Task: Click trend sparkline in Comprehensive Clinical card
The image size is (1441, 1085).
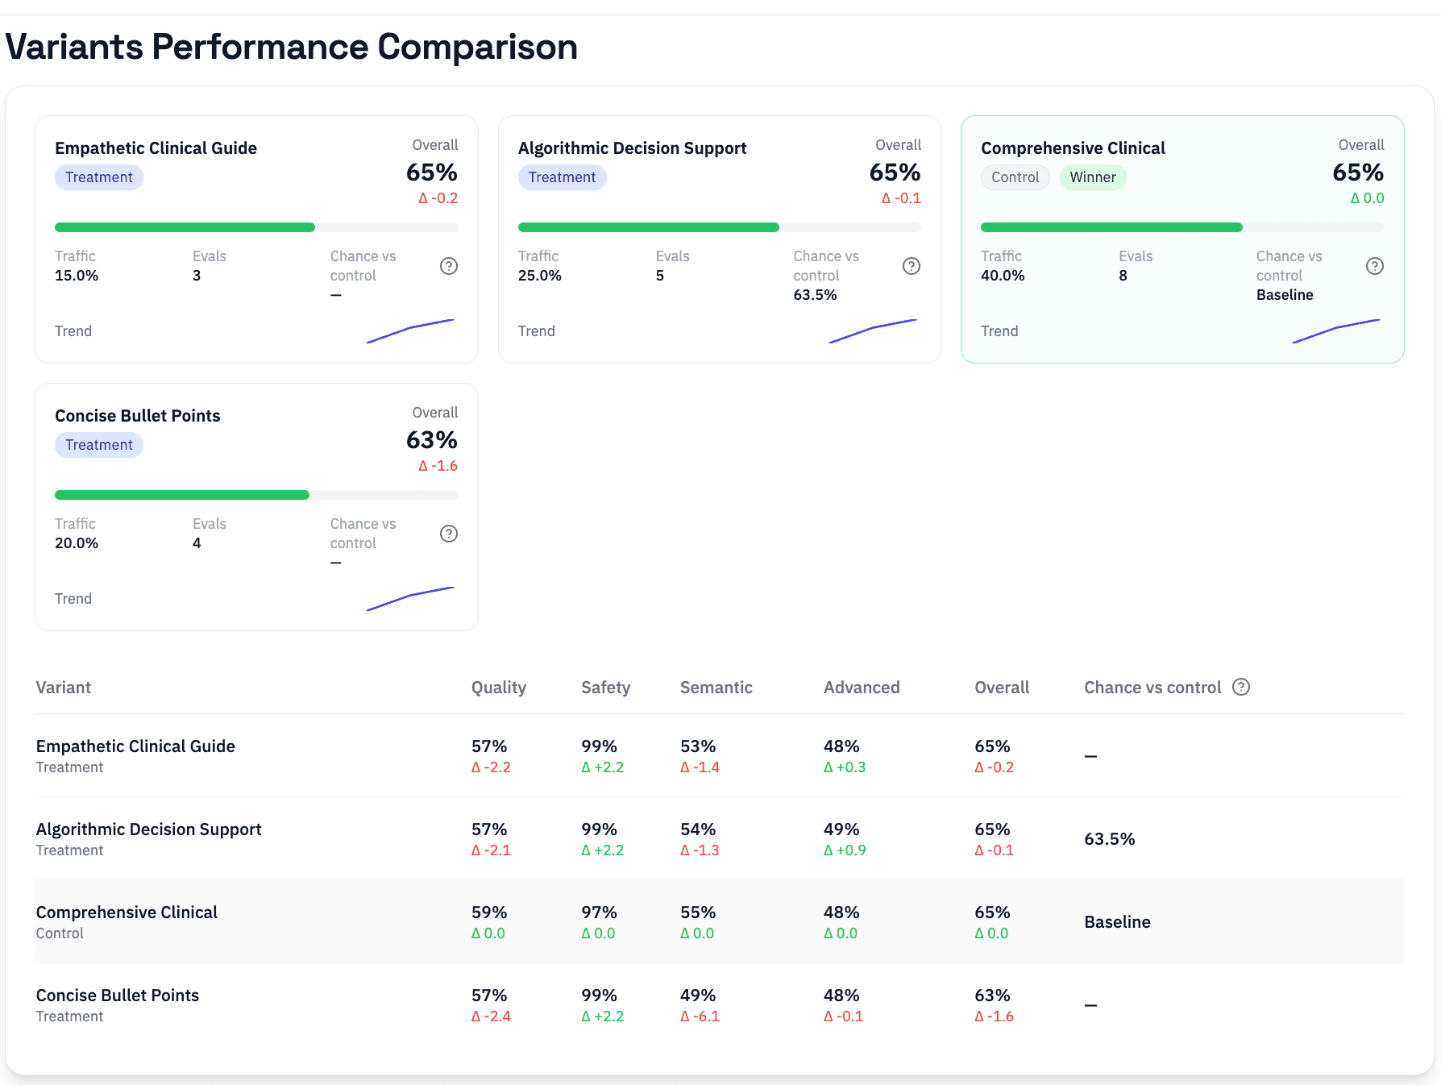Action: coord(1336,330)
